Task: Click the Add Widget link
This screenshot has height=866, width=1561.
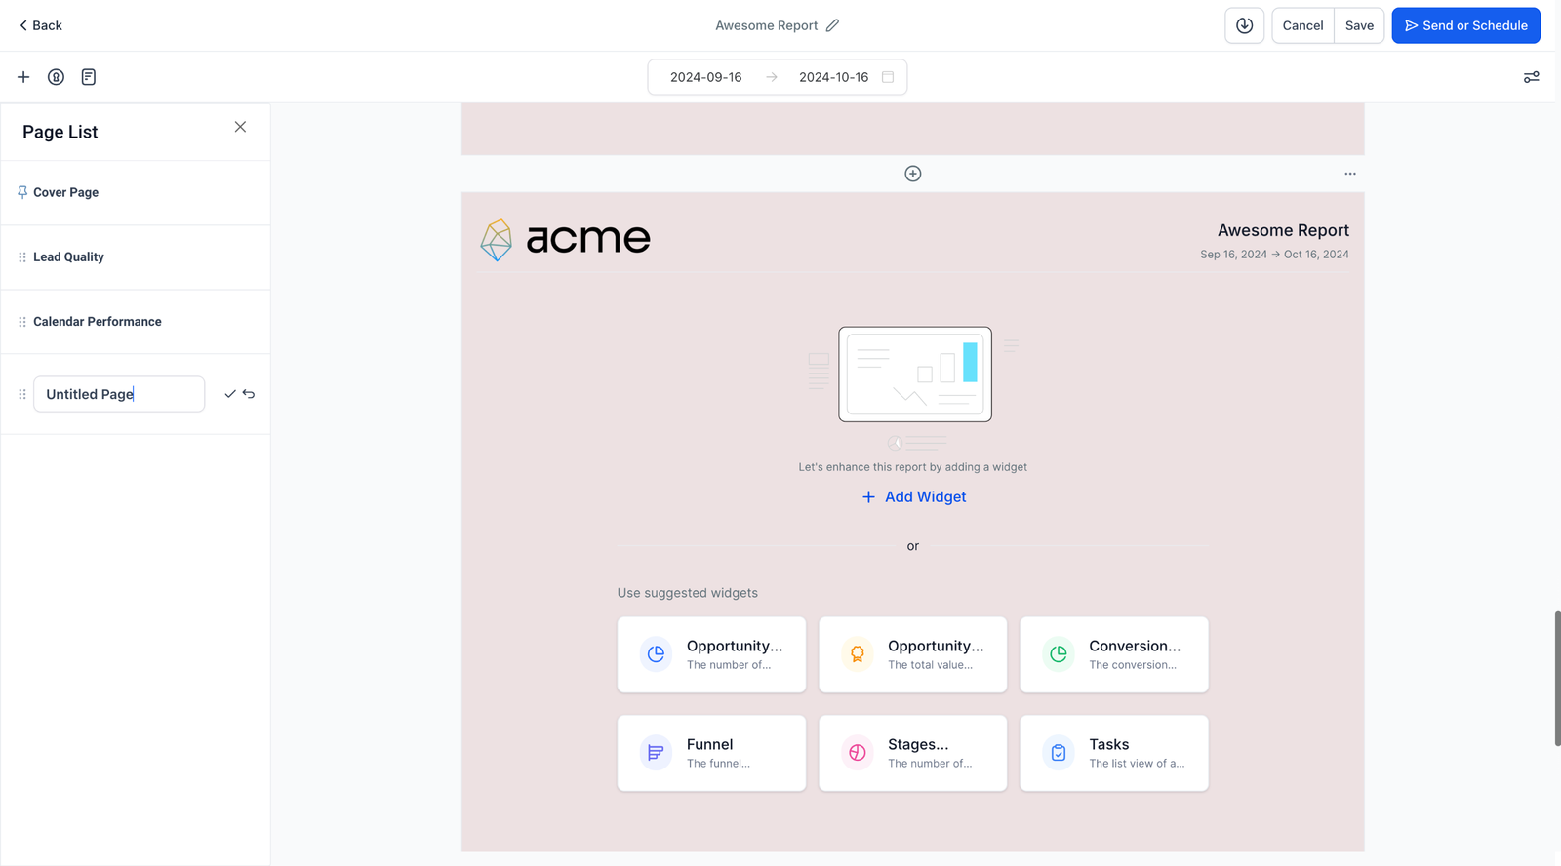Action: click(x=914, y=497)
